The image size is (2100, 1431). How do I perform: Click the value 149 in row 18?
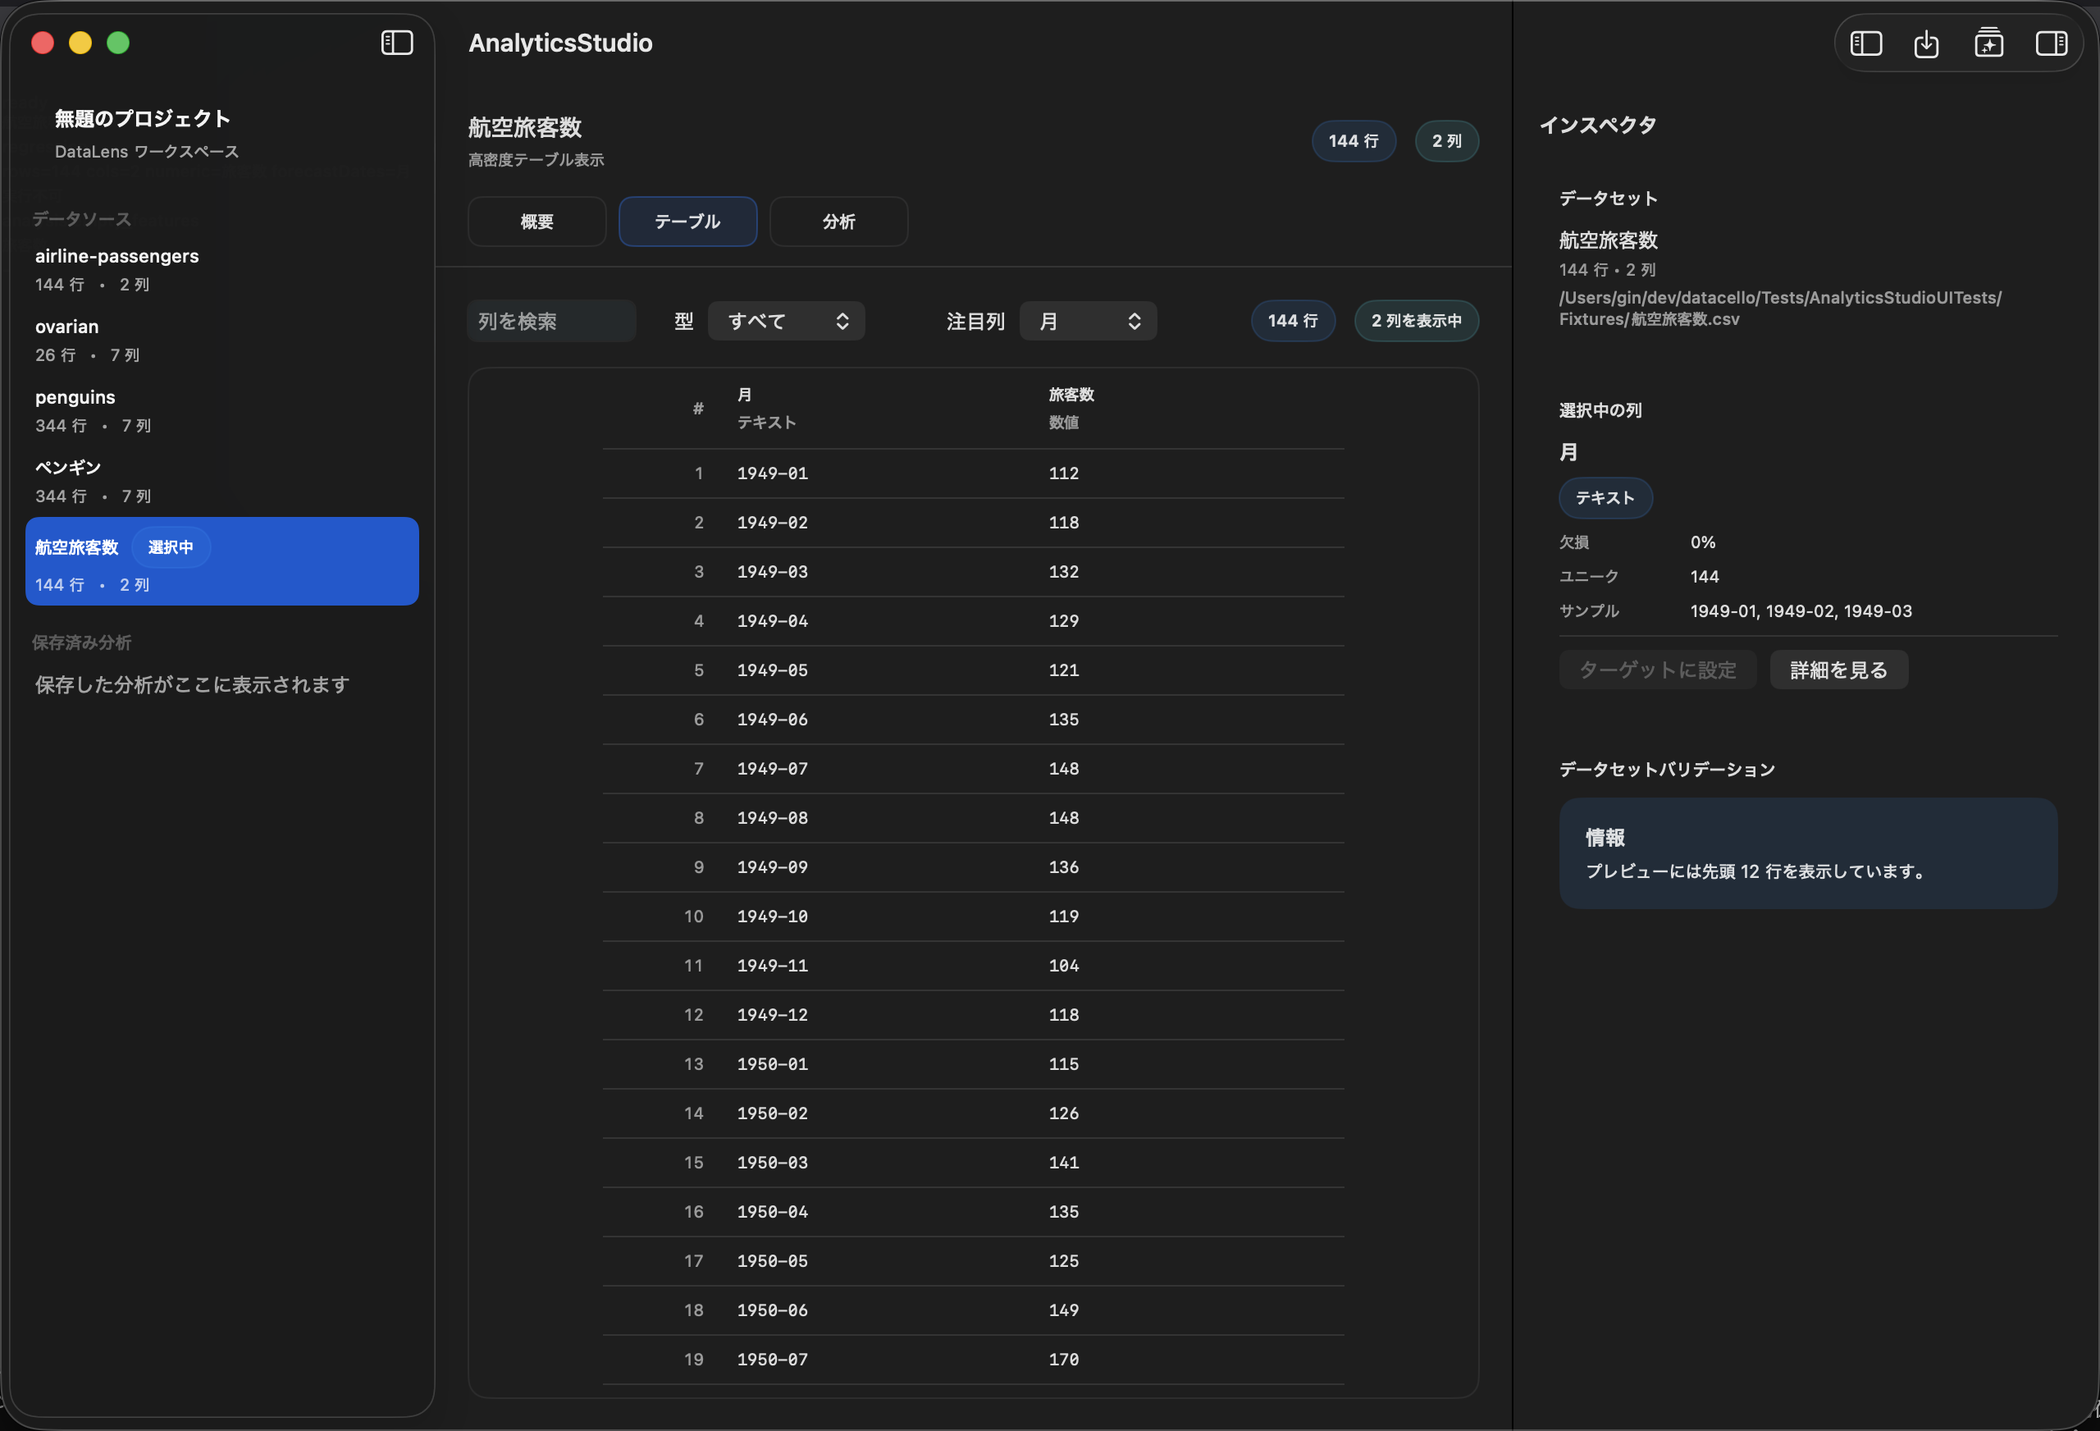(x=1064, y=1310)
